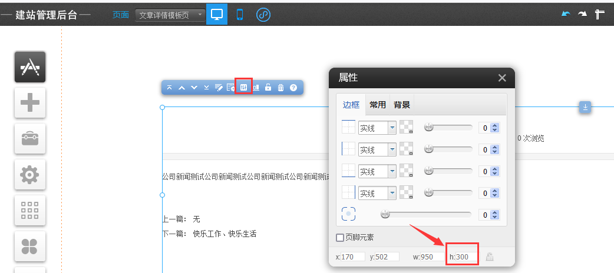
Task: Select the desktop monitor view icon
Action: tap(217, 15)
